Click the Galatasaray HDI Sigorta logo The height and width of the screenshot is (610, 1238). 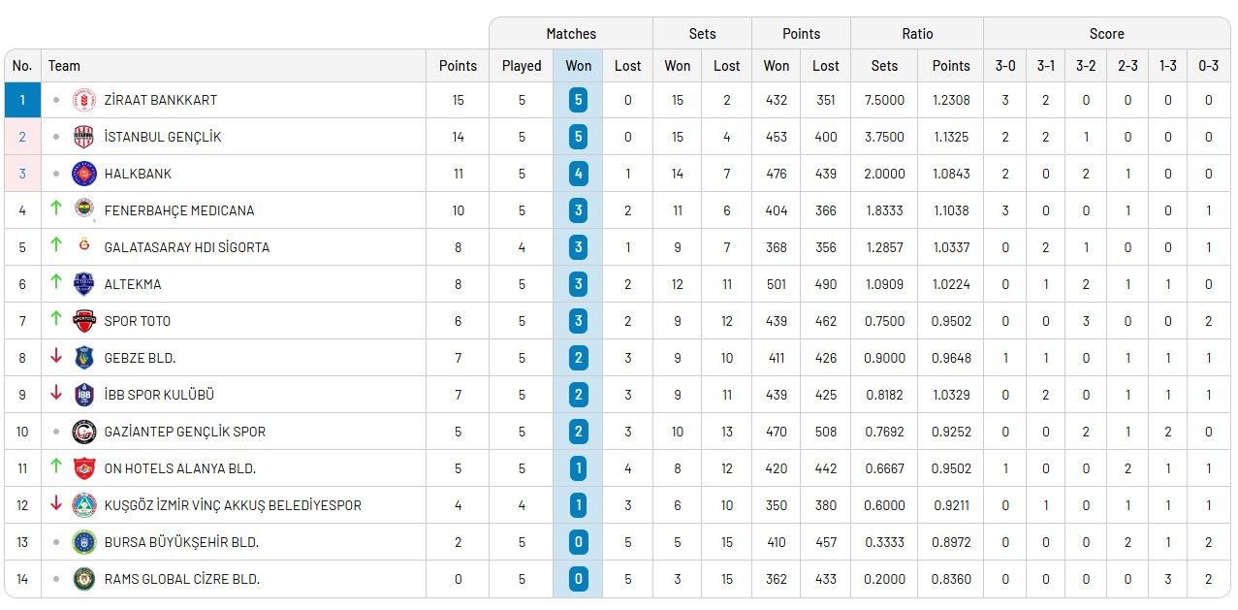(84, 247)
